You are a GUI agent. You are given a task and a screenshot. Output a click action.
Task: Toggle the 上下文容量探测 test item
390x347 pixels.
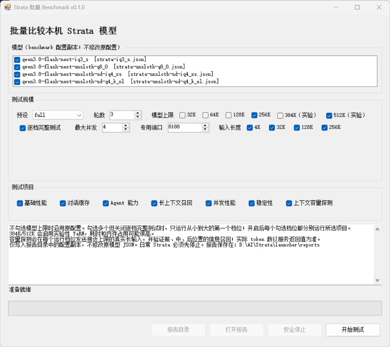click(289, 203)
